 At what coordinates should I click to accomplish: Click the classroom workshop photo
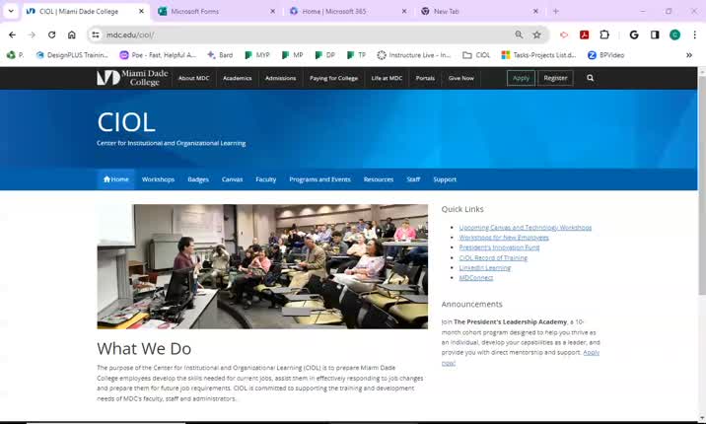tap(262, 266)
